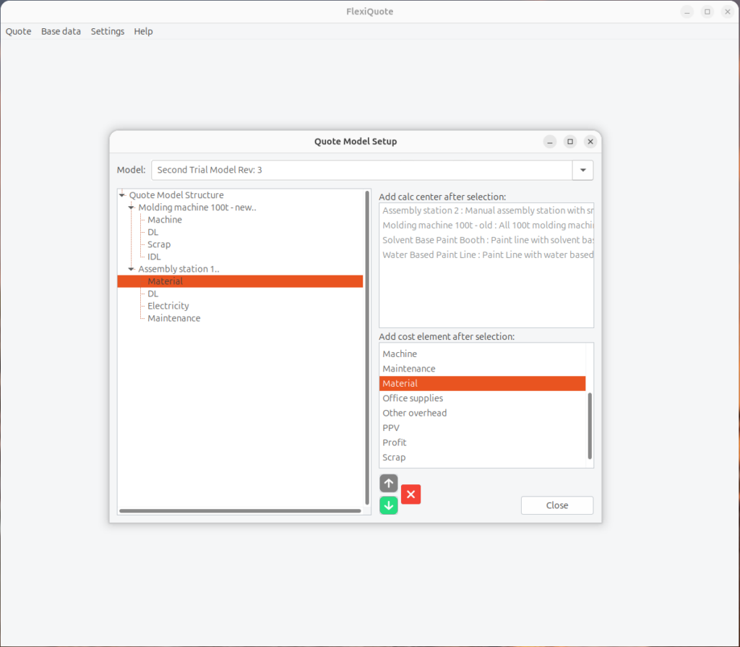This screenshot has width=740, height=647.
Task: Open the Settings menu
Action: (108, 32)
